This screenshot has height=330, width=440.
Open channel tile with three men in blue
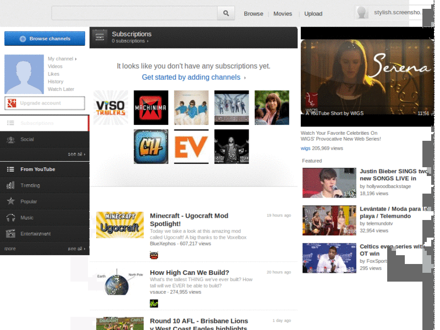(191, 107)
